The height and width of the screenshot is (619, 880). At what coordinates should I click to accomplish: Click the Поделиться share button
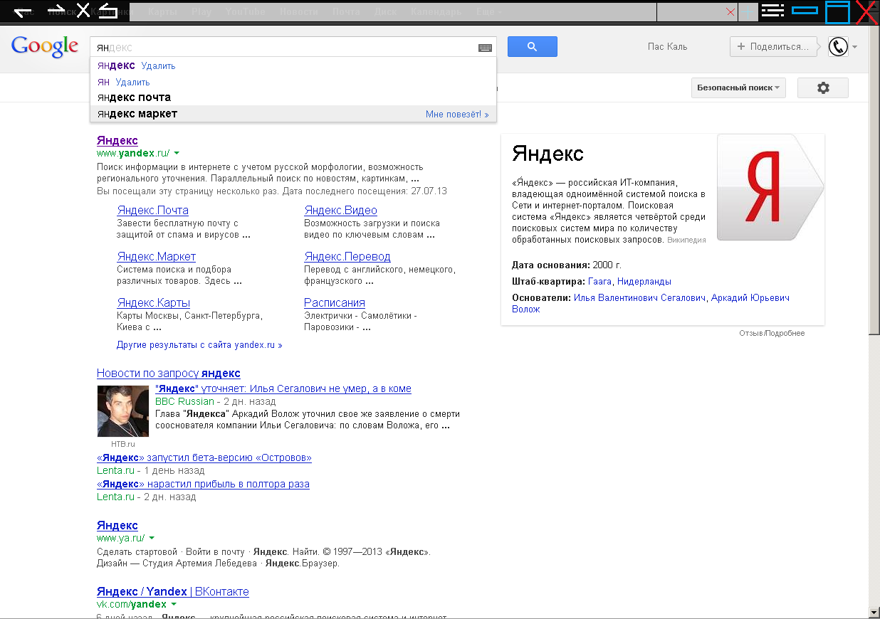point(772,47)
